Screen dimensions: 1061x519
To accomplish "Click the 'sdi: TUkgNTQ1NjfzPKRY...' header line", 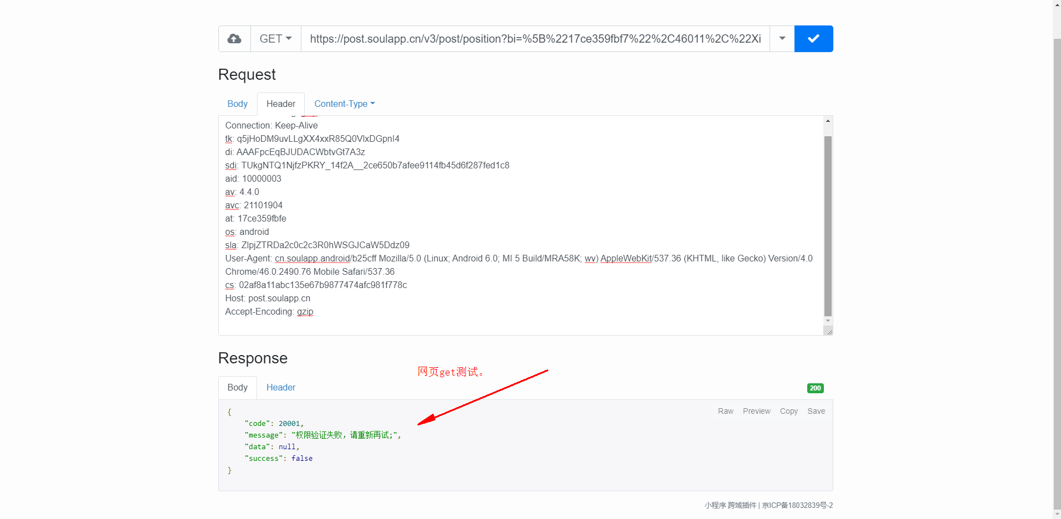I will (x=367, y=166).
